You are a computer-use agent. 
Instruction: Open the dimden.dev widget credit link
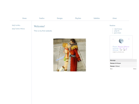pos(118,52)
